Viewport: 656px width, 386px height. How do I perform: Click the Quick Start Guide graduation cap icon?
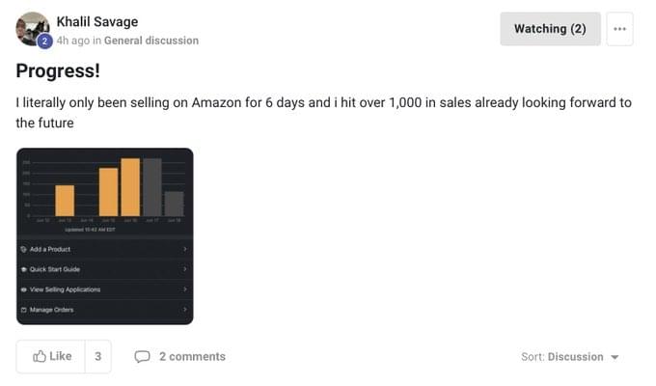(x=23, y=269)
